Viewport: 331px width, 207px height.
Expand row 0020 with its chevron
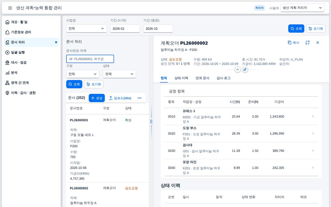point(313,134)
